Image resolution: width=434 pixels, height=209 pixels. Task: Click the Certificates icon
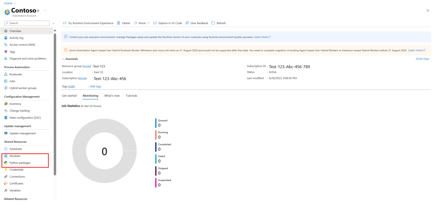(6, 183)
